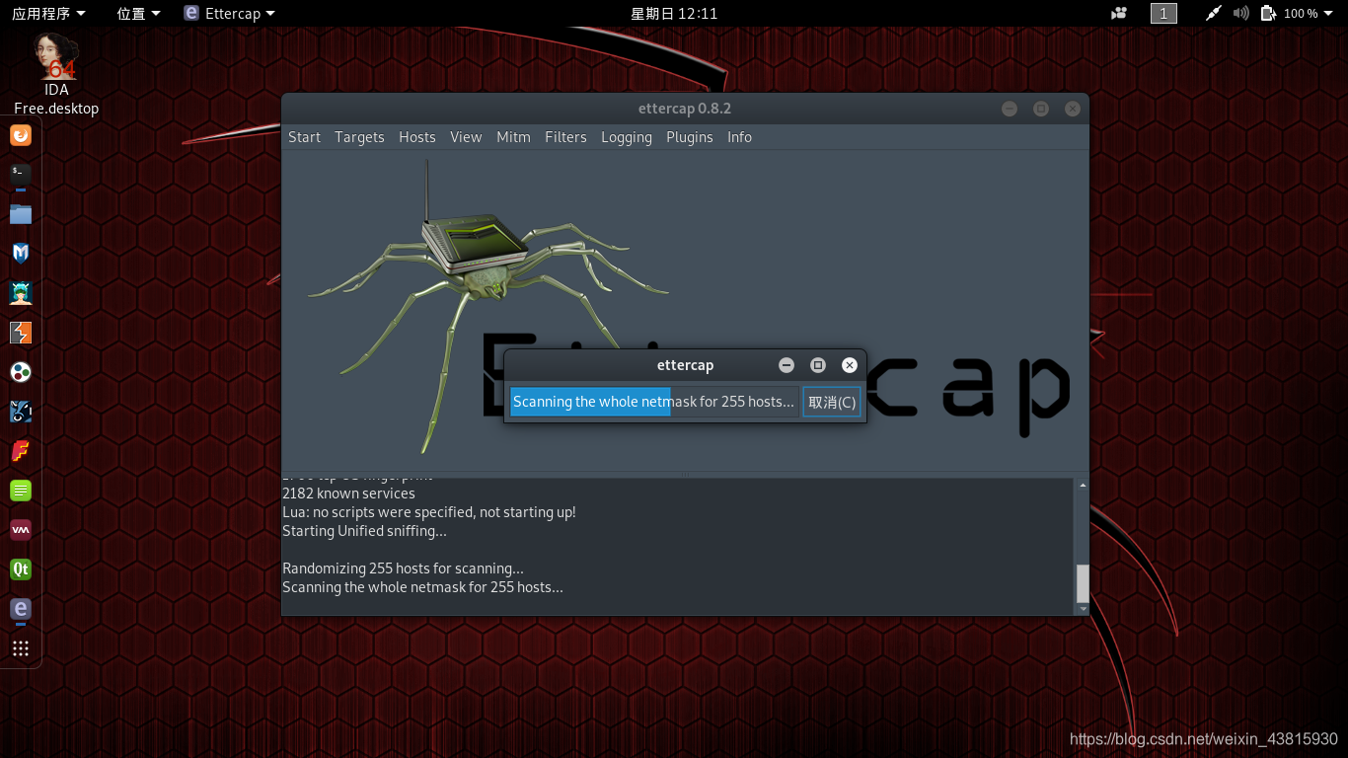This screenshot has width=1348, height=758.
Task: Show all applications grid
Action: pos(21,648)
